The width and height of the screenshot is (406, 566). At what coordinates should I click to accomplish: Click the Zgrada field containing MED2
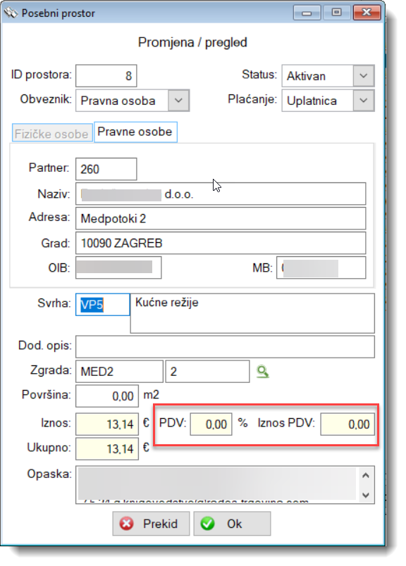[119, 372]
